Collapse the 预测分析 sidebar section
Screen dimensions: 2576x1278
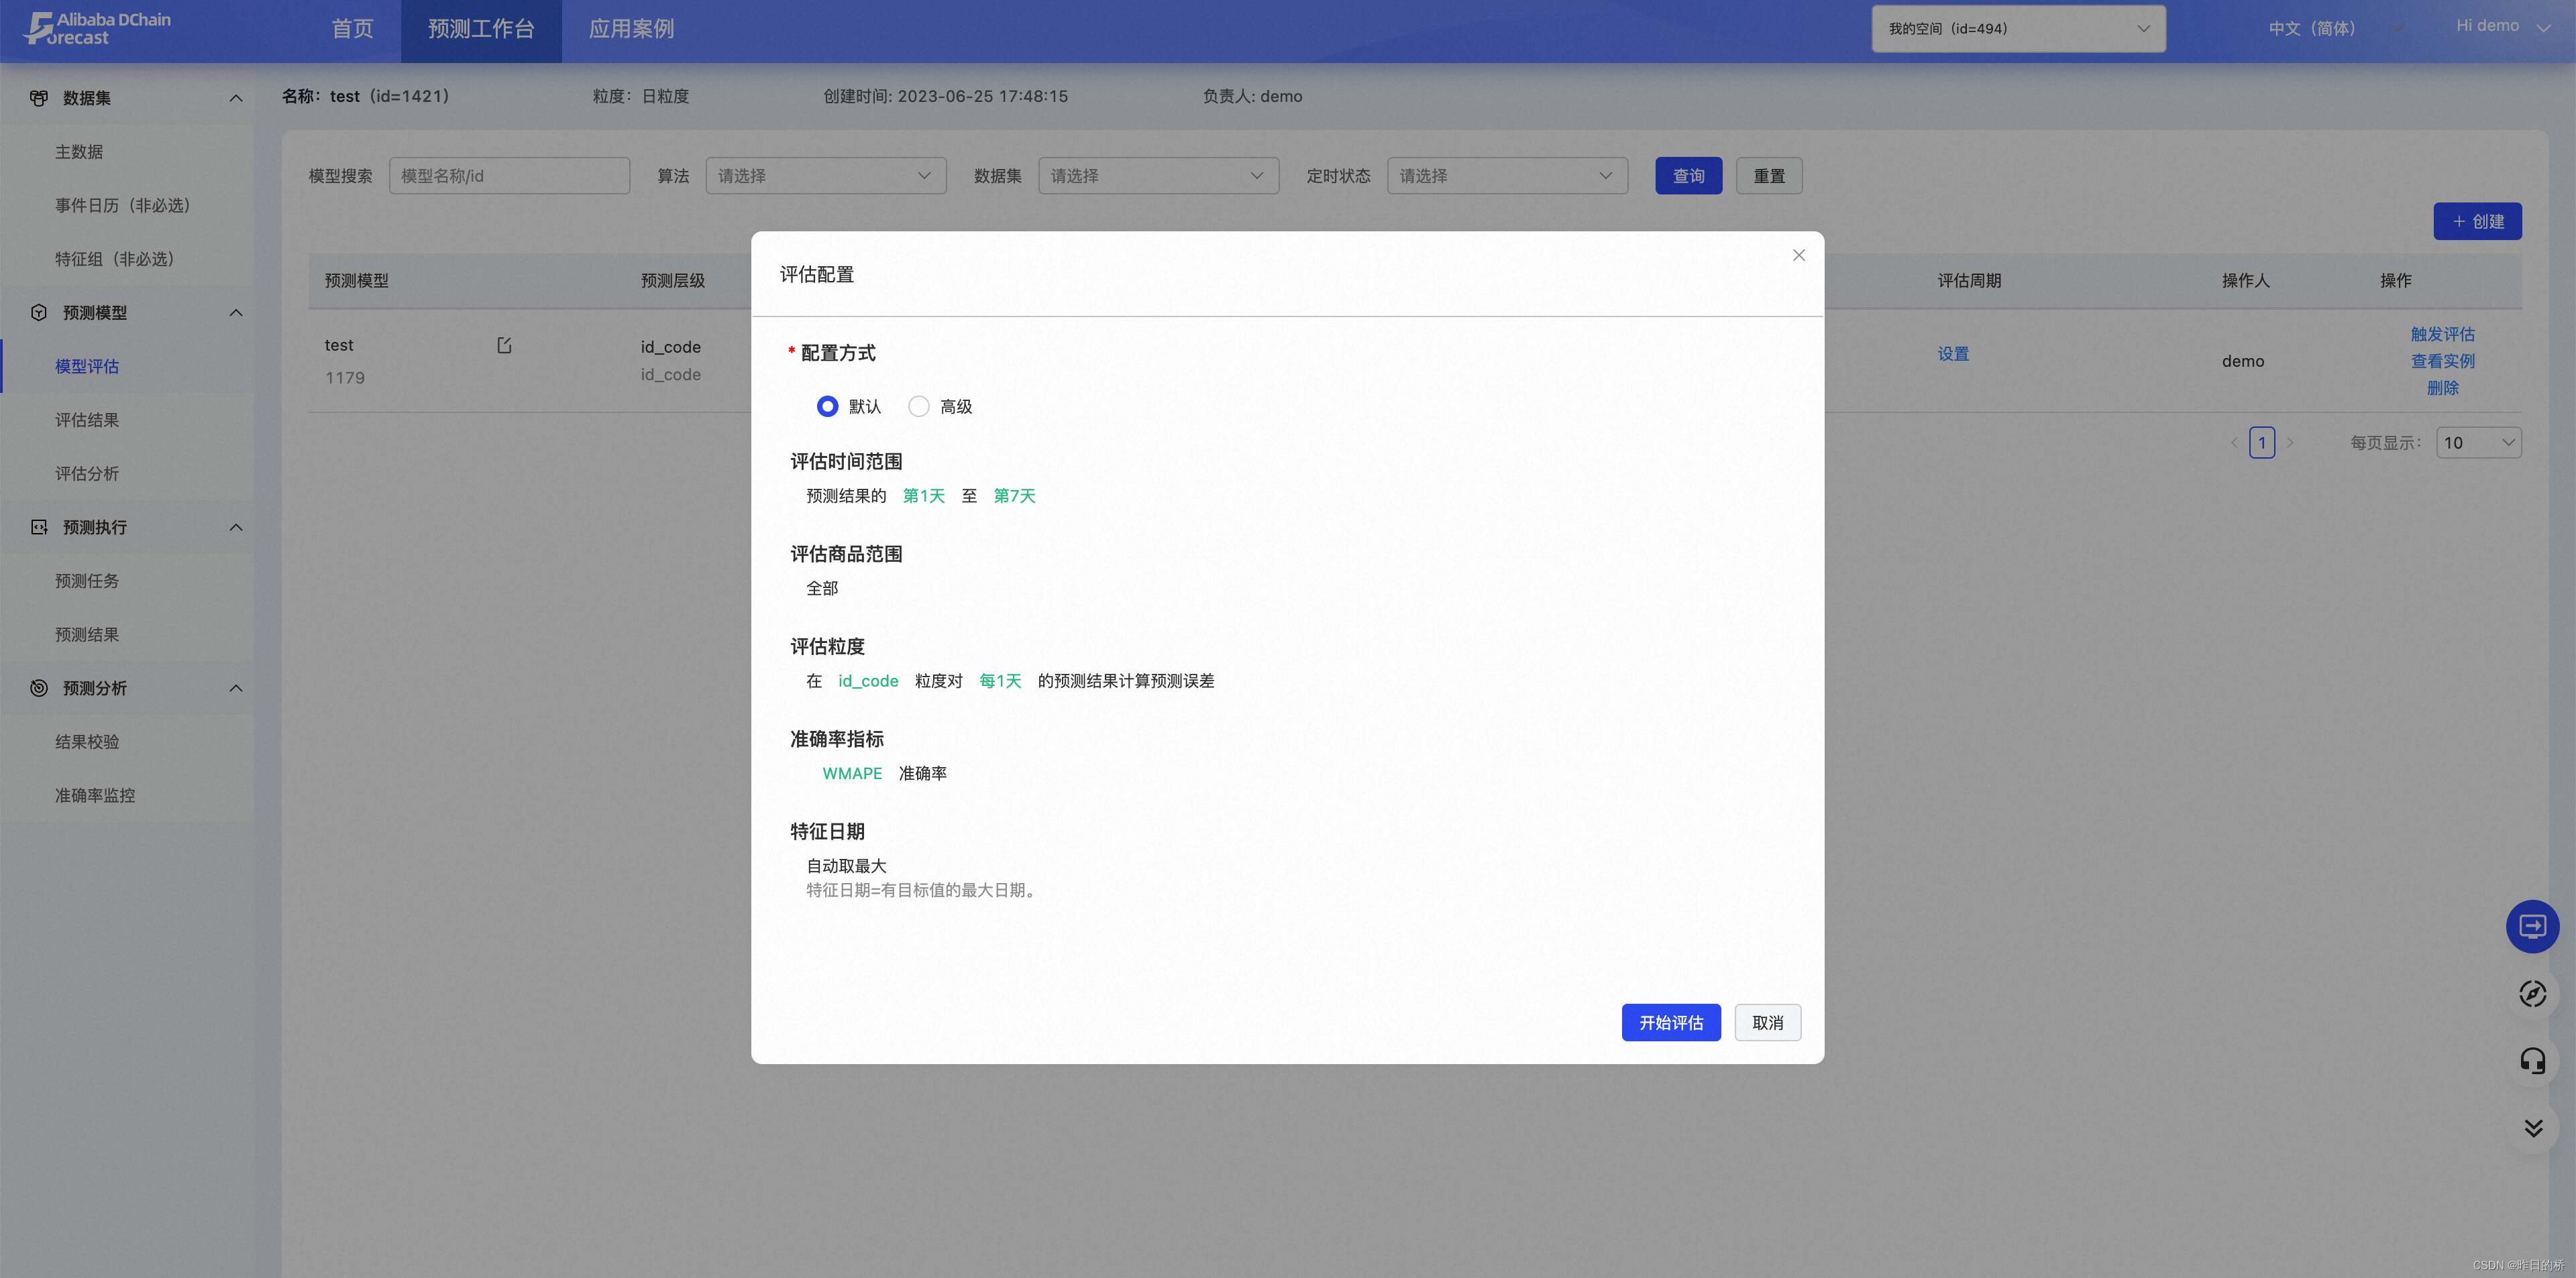(236, 687)
